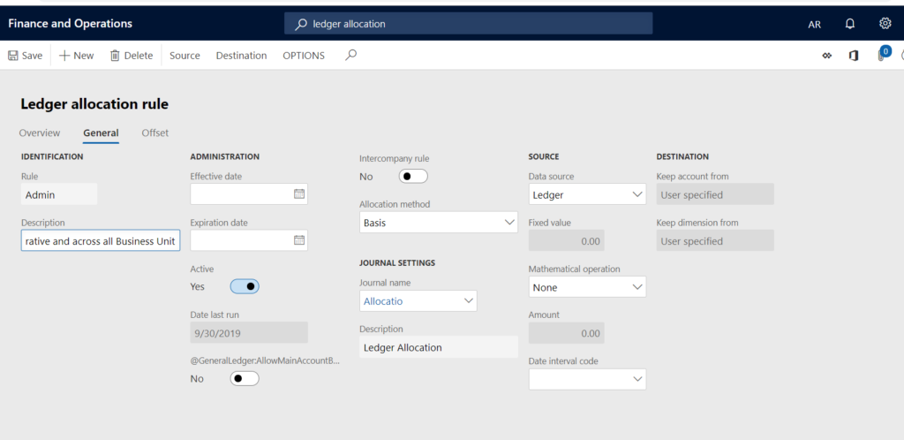Image resolution: width=904 pixels, height=440 pixels.
Task: Open Effective date calendar picker
Action: pos(298,194)
